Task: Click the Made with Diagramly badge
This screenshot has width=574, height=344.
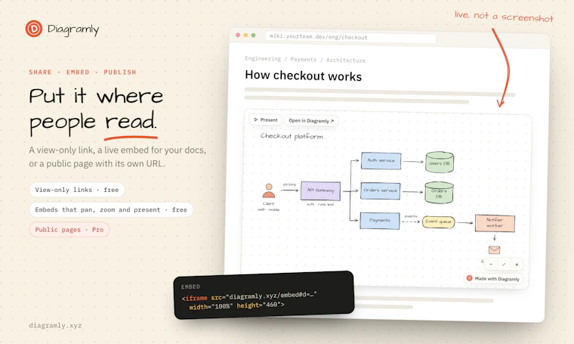Action: pos(493,278)
